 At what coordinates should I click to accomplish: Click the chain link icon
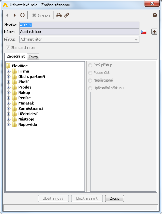click(x=67, y=15)
